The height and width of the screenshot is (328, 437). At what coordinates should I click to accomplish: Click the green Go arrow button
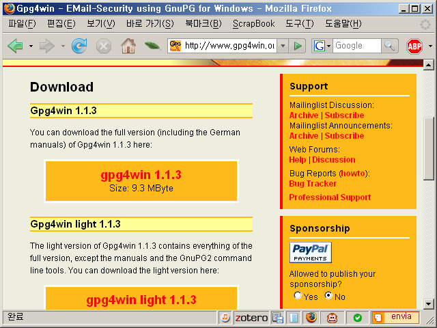pyautogui.click(x=298, y=46)
